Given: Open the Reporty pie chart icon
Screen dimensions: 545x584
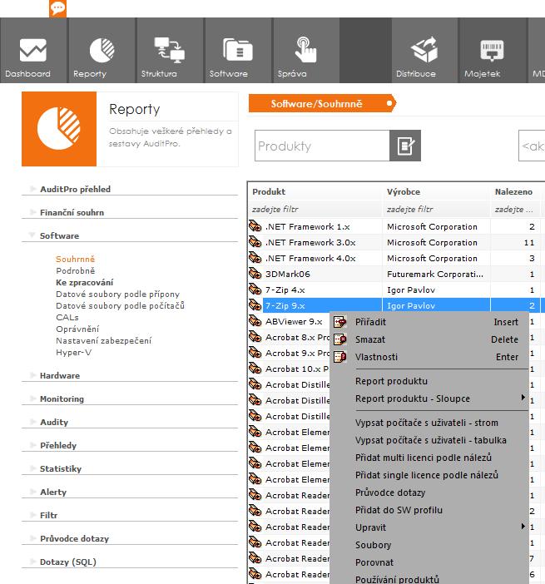Looking at the screenshot, I should (x=102, y=50).
